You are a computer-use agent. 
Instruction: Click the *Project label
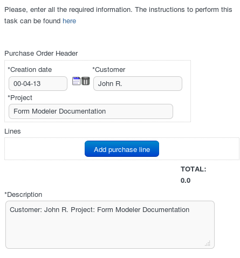coord(20,98)
